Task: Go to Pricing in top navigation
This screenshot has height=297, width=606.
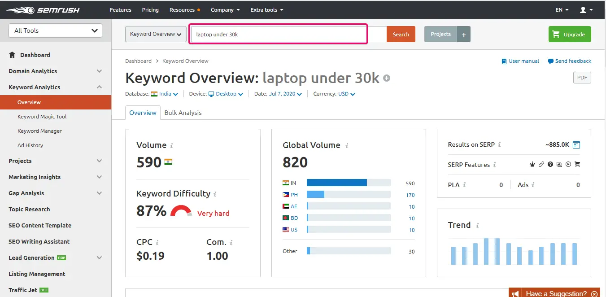Action: point(150,10)
